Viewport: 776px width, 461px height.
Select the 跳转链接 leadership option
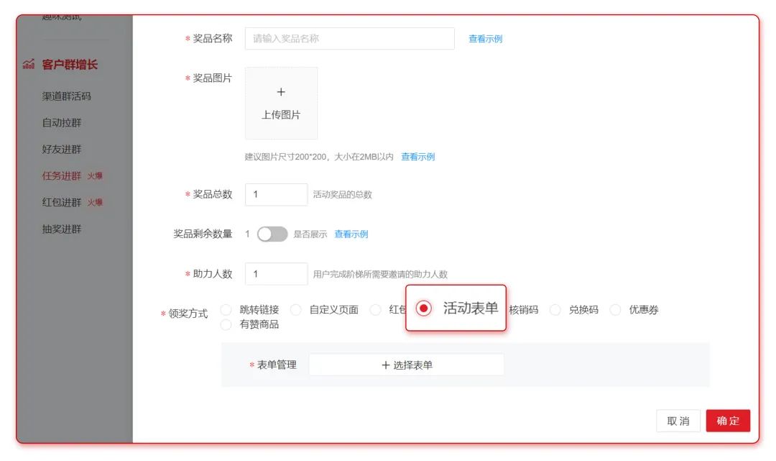[225, 309]
